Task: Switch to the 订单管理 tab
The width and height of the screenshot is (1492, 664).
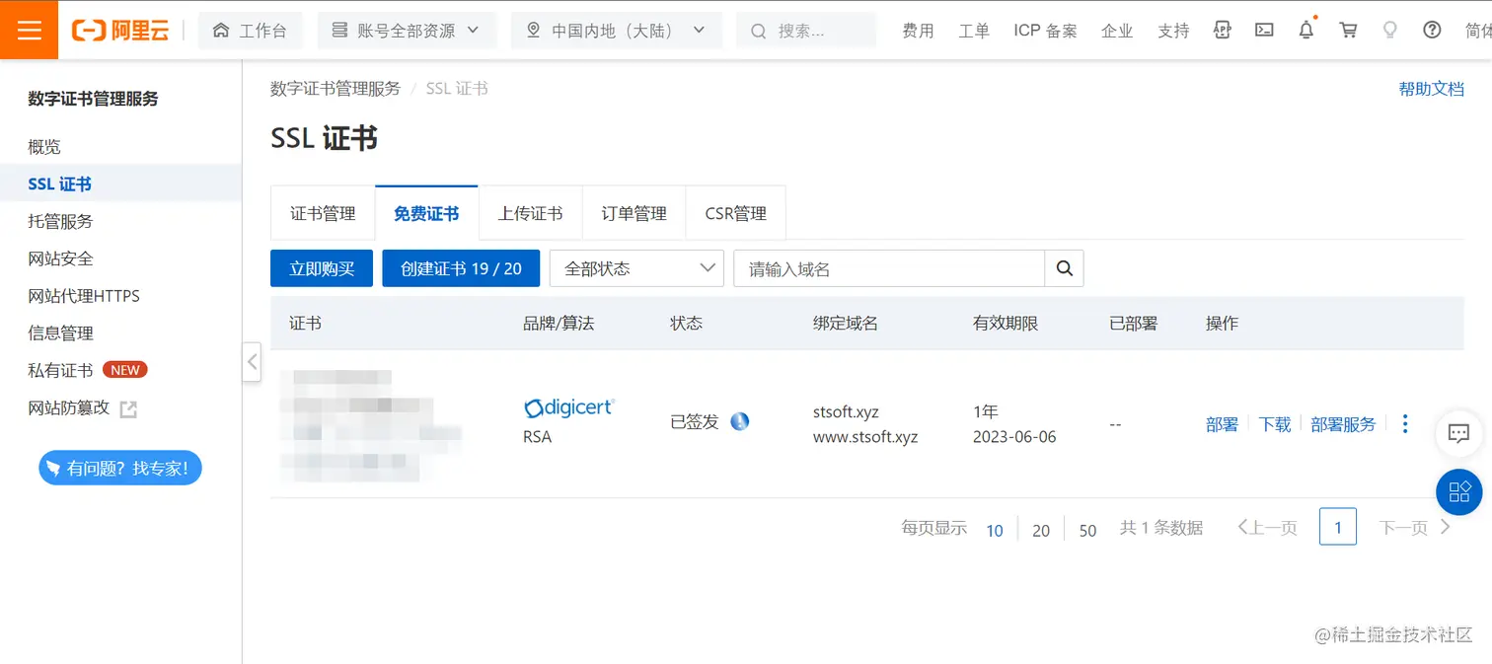Action: tap(634, 213)
